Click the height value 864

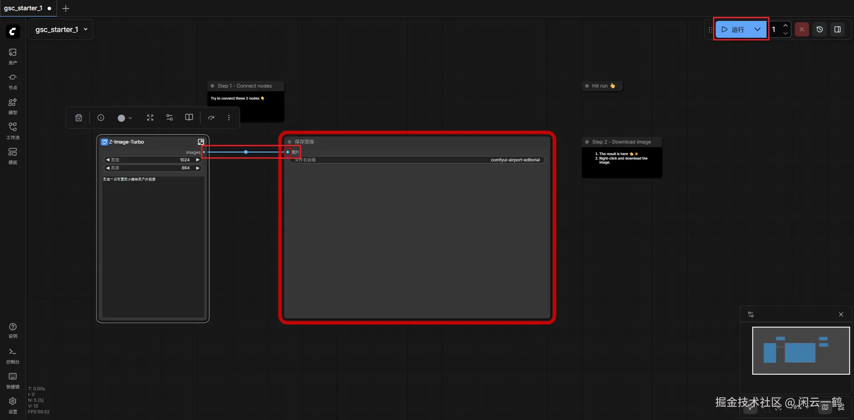coord(185,168)
